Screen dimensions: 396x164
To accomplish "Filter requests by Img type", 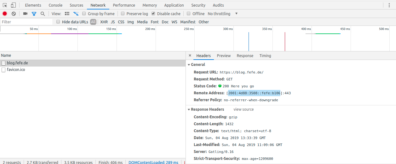I will 131,22.
